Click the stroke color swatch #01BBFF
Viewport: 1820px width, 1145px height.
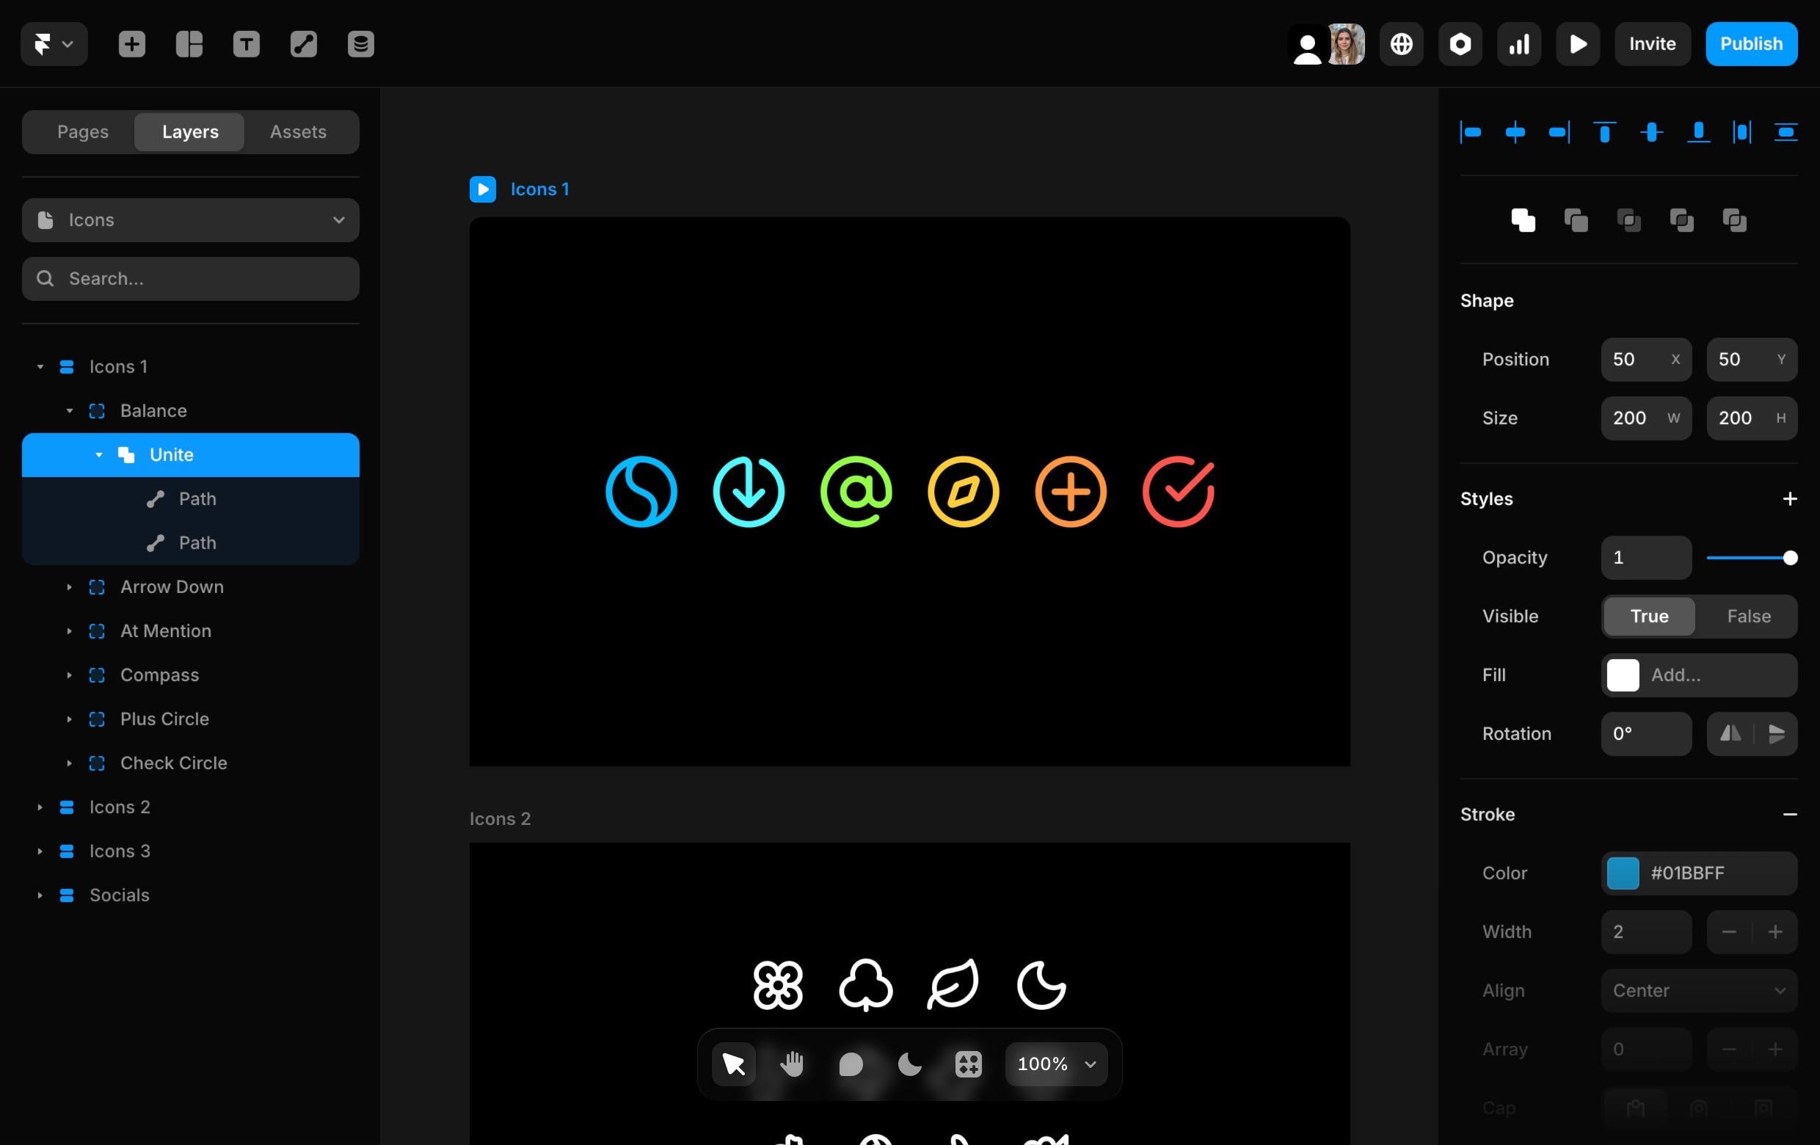(1622, 873)
